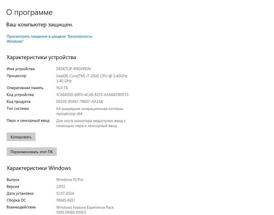Select product ID 00330-81492-78607-AA244
Screen dimensions: 274x215
(79, 101)
